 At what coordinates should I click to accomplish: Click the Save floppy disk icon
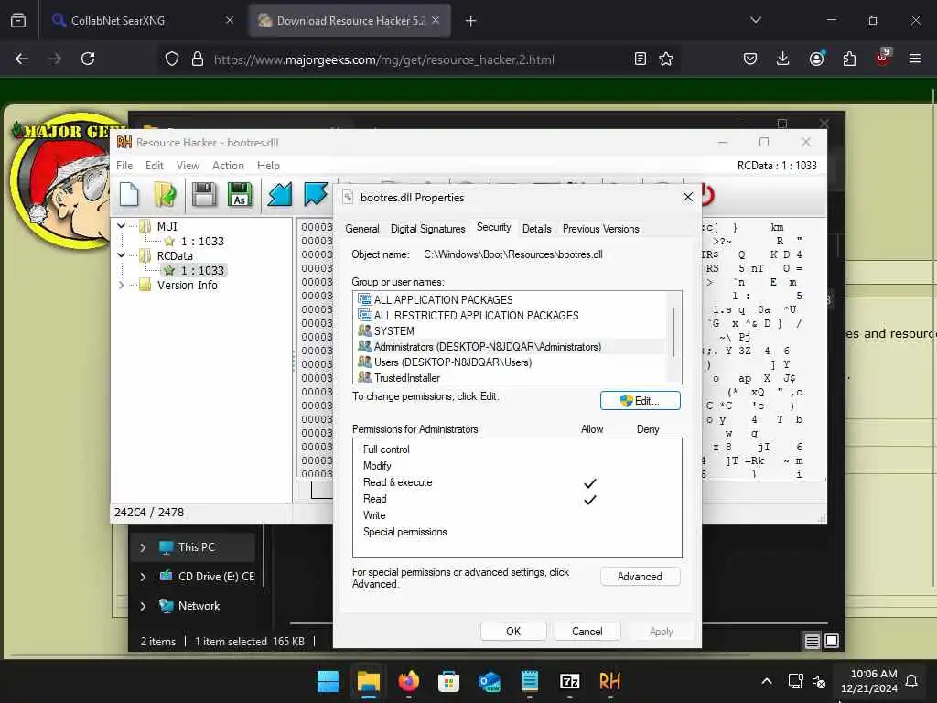(x=204, y=194)
